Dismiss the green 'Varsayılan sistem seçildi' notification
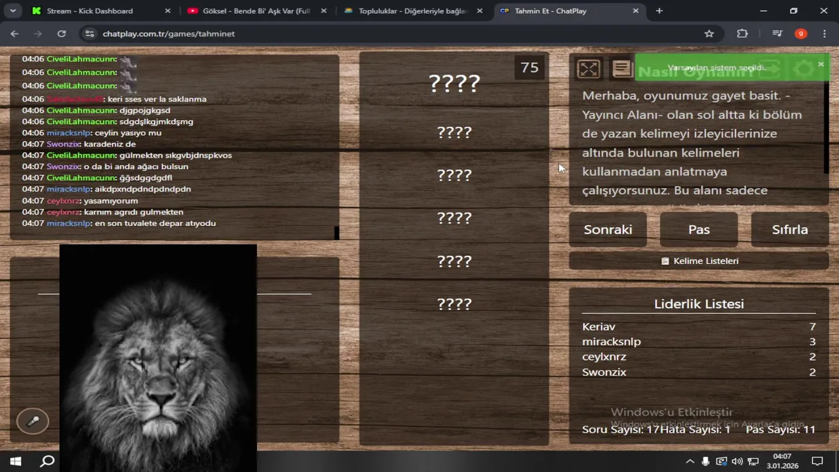 tap(821, 64)
